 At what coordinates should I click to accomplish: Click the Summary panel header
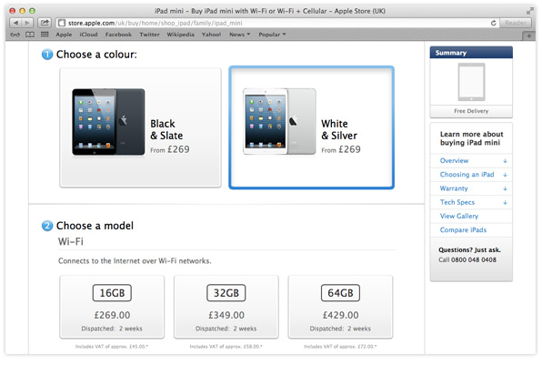coord(471,53)
